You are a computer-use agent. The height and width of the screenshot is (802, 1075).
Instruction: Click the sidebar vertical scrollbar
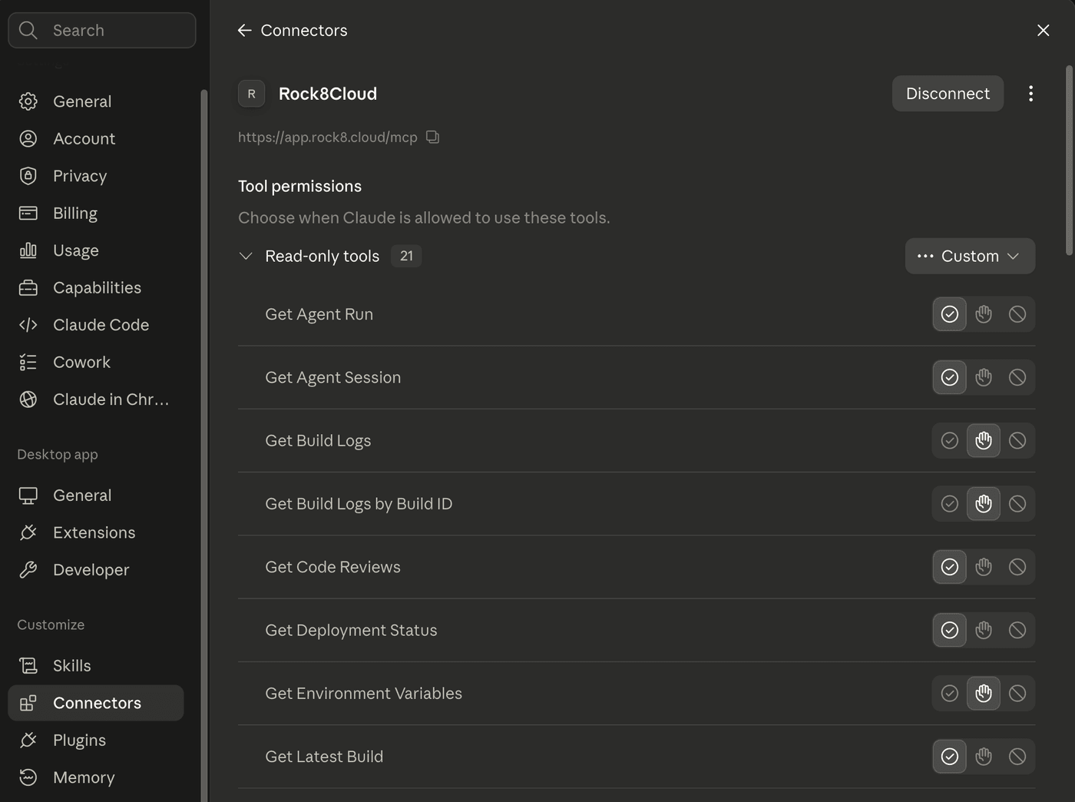pos(204,446)
